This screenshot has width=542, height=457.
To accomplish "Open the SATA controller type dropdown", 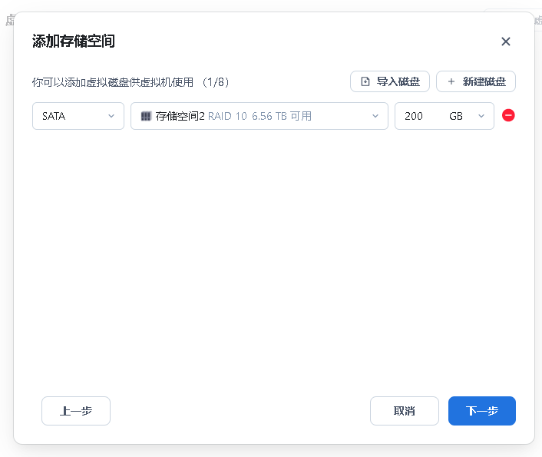I will click(78, 116).
